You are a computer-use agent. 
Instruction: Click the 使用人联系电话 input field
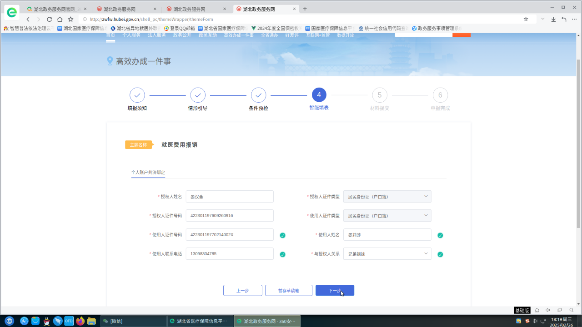click(230, 254)
